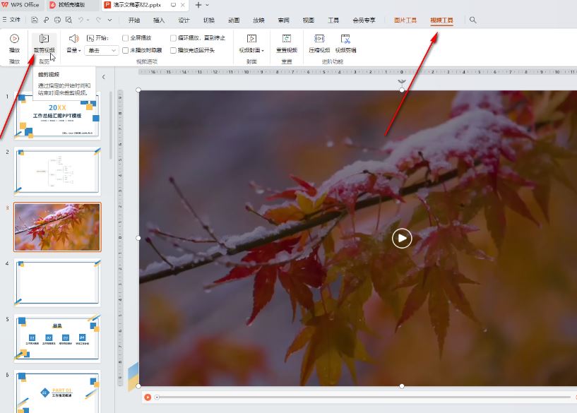Expand the Video Cover (视频封面) dropdown

click(x=251, y=51)
